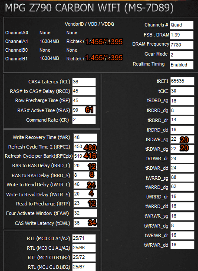Click the CAS# Latency (tCL) value box
198x271 pixels.
pos(84,82)
